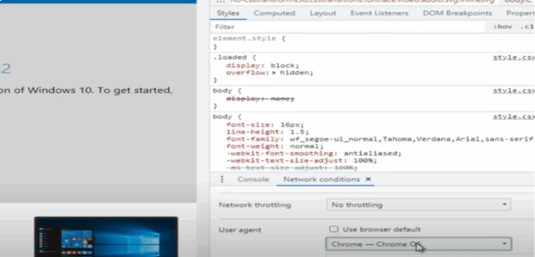Click the overflow hidden value

click(296, 73)
